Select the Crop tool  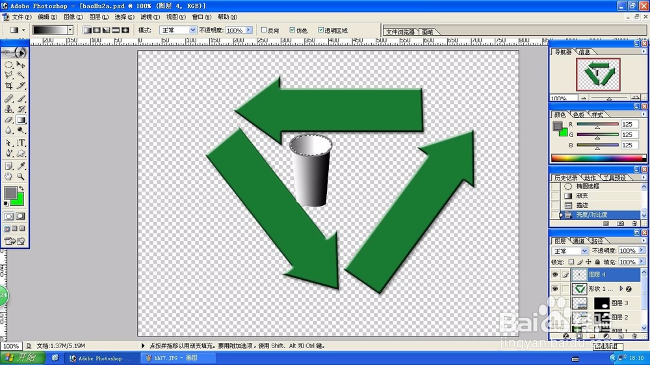8,85
